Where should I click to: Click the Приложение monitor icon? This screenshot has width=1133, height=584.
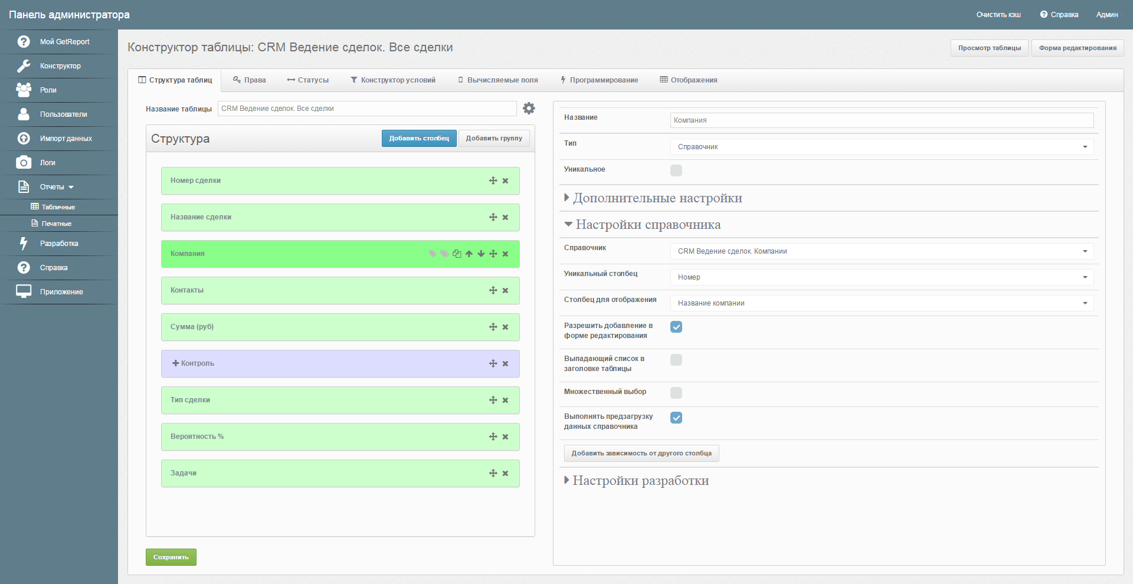pos(24,291)
